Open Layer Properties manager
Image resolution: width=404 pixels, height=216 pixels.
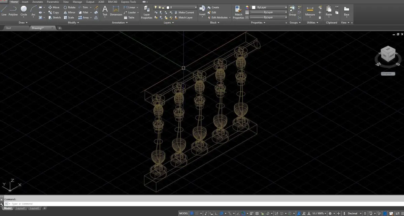coord(146,12)
